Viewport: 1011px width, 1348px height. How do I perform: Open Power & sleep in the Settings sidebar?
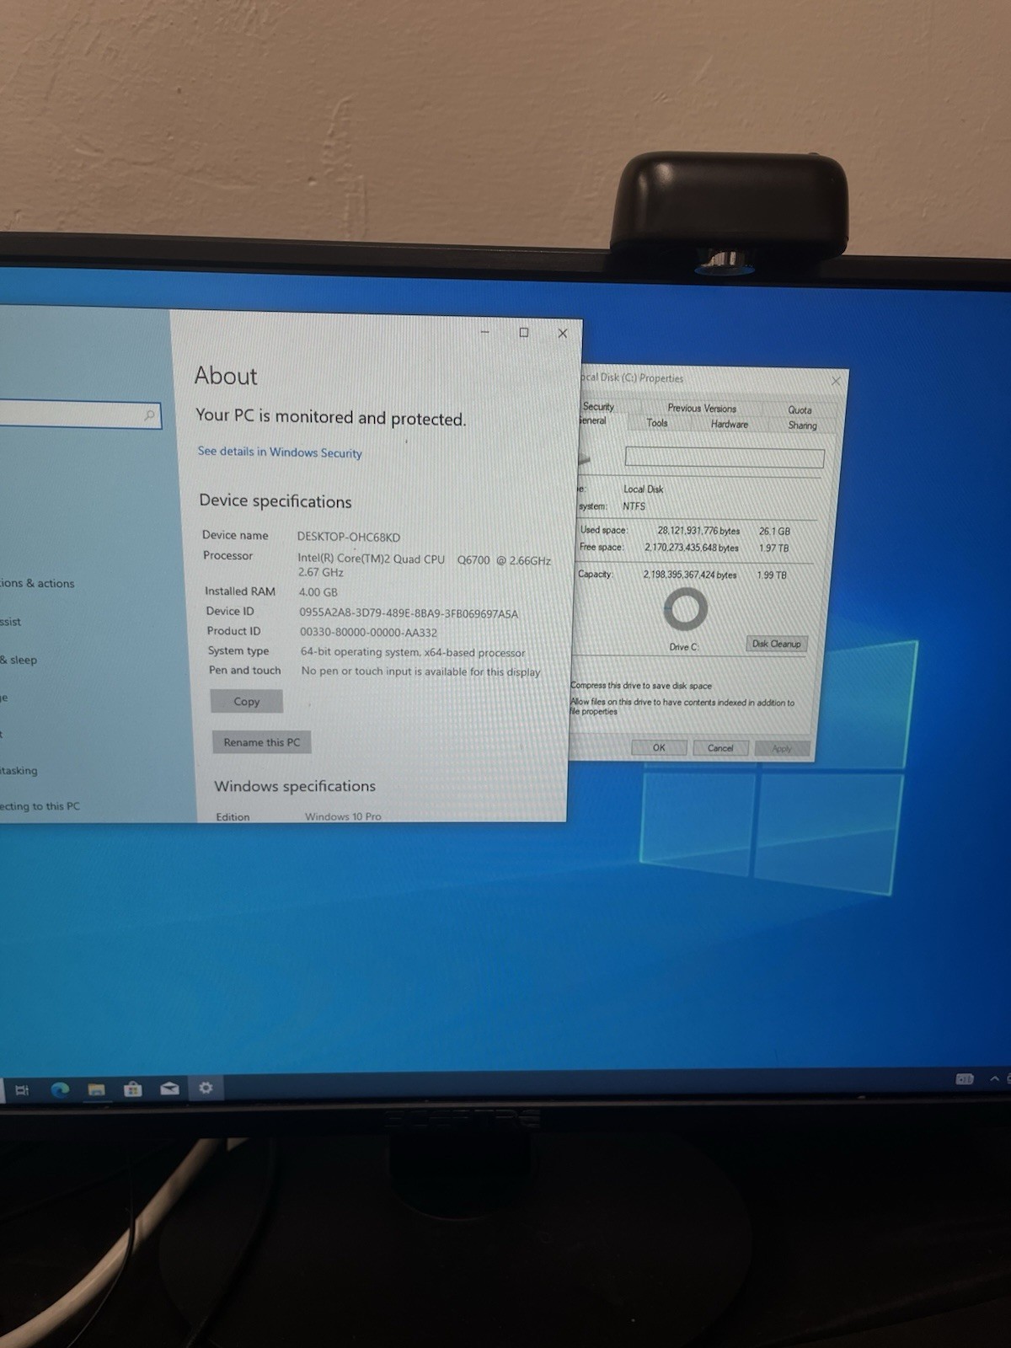19,660
